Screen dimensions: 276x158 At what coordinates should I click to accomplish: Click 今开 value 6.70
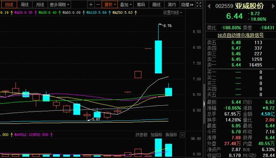(x=236, y=132)
